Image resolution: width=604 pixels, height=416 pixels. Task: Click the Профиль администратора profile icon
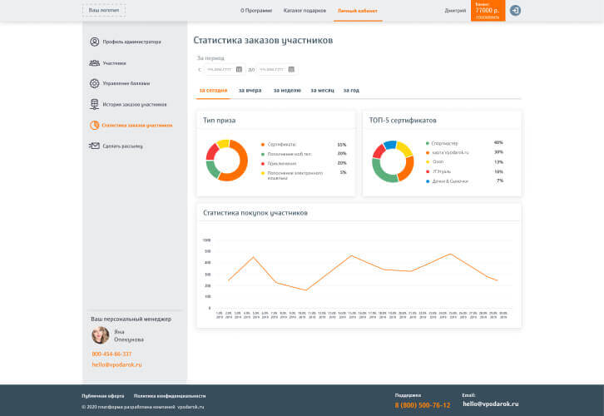[x=94, y=42]
